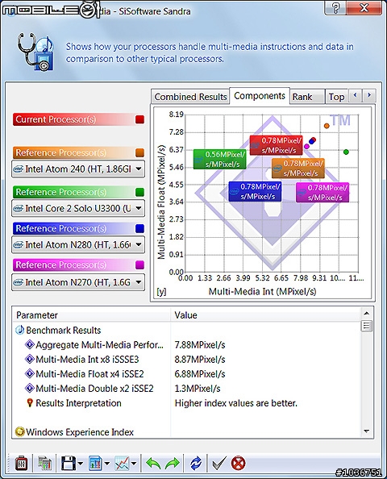
Task: Click the 8.87MPixel/s value
Action: (x=200, y=360)
